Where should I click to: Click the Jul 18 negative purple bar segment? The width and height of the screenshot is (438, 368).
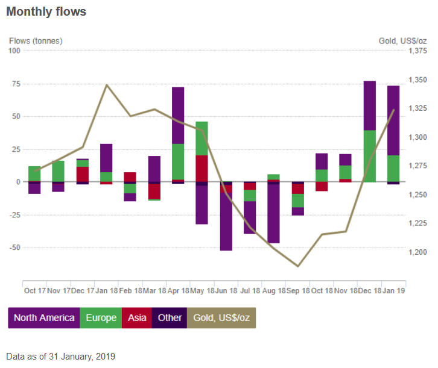coord(250,217)
